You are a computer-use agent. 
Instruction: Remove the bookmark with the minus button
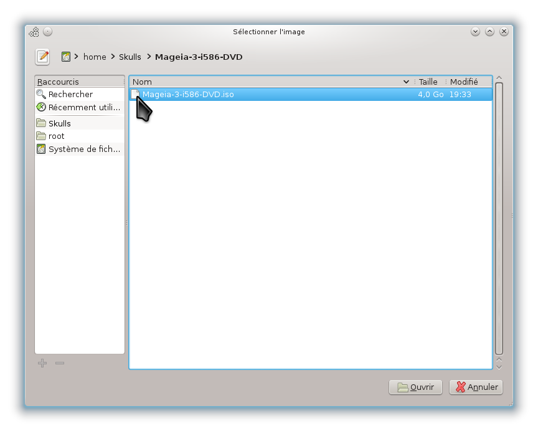point(60,363)
